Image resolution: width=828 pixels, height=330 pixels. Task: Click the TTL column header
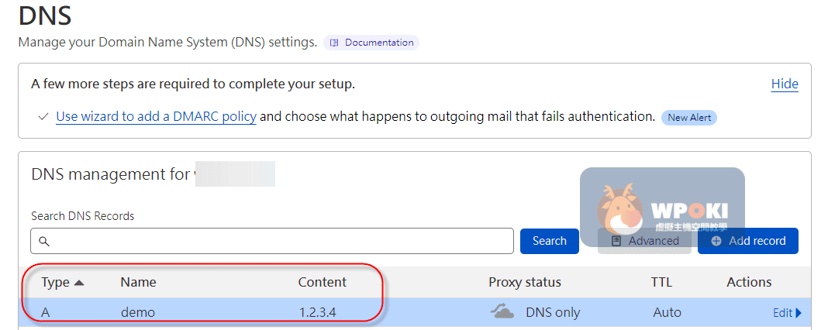click(661, 282)
